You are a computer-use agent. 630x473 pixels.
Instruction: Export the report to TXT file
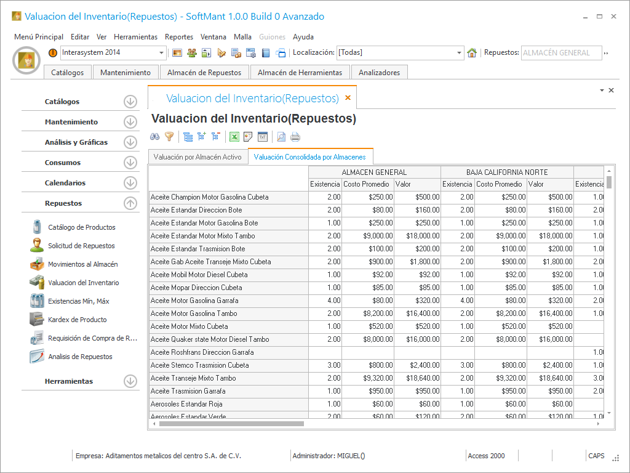[x=263, y=137]
